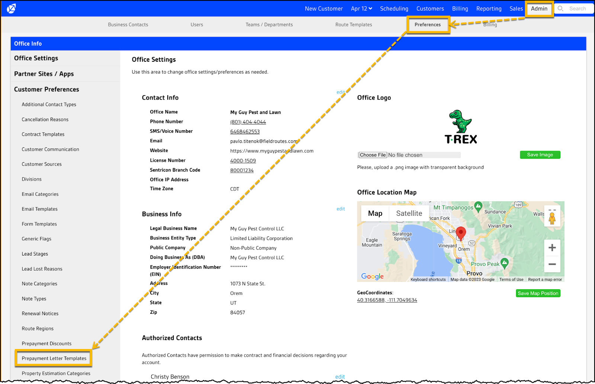Image resolution: width=595 pixels, height=384 pixels.
Task: Open the Admin menu
Action: (539, 9)
